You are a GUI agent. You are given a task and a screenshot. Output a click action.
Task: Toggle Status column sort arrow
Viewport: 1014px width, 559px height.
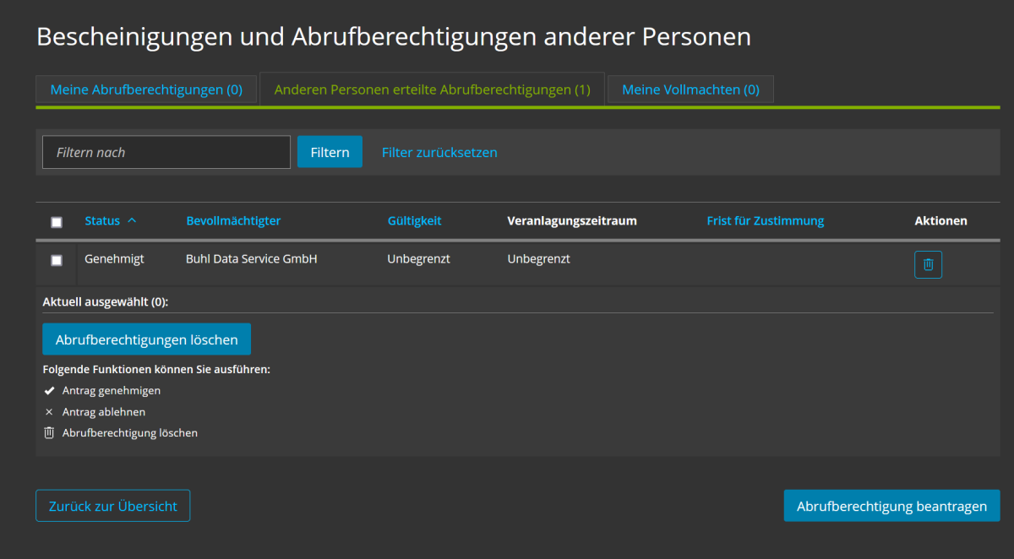pyautogui.click(x=131, y=220)
